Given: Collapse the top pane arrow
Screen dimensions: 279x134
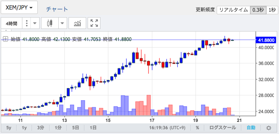Looking at the screenshot, I should tap(6, 30).
